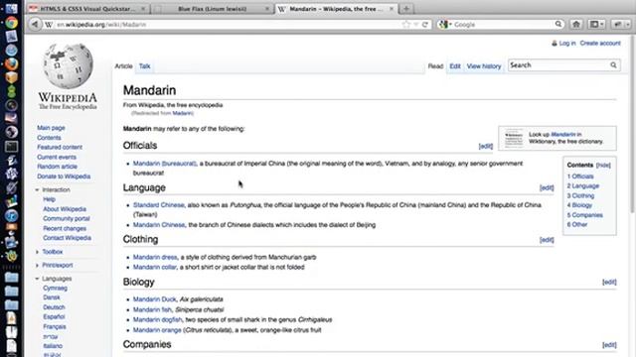Expand the Toolbox sidebar section

pos(37,252)
